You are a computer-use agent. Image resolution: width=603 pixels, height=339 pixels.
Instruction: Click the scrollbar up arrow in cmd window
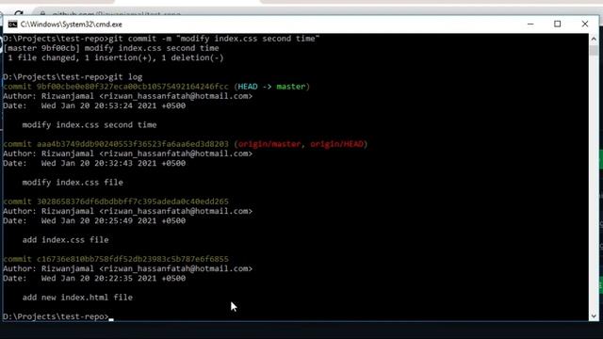pos(594,39)
